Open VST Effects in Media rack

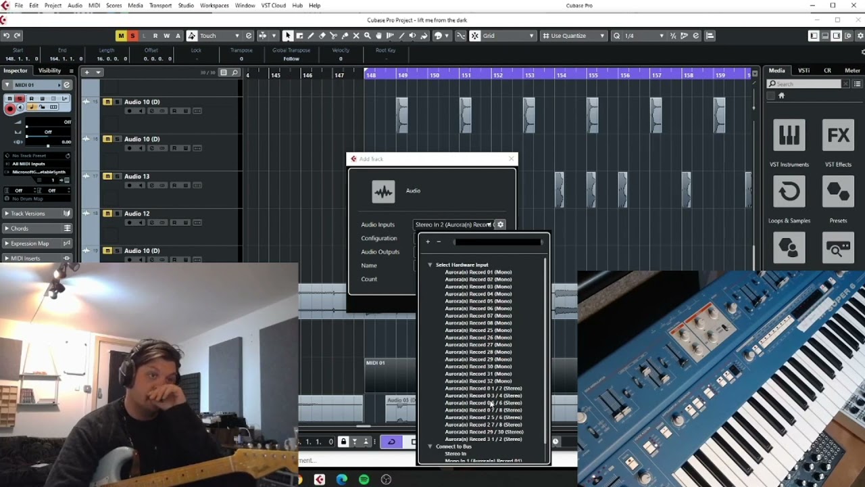[839, 142]
